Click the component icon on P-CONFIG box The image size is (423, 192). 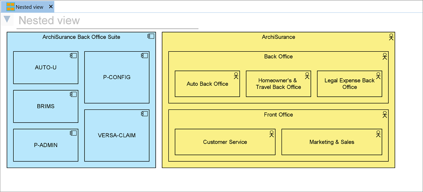coord(144,56)
